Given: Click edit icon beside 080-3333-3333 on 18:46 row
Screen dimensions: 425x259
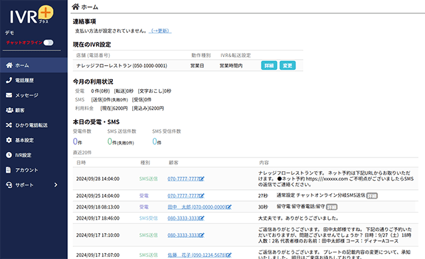Looking at the screenshot, I should (x=202, y=218).
